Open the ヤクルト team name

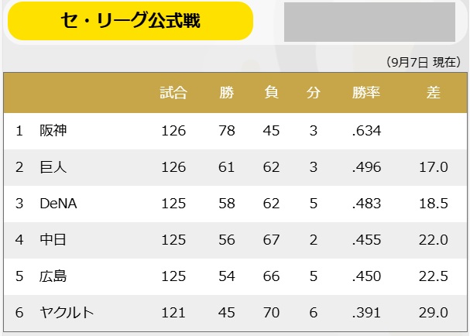(67, 313)
